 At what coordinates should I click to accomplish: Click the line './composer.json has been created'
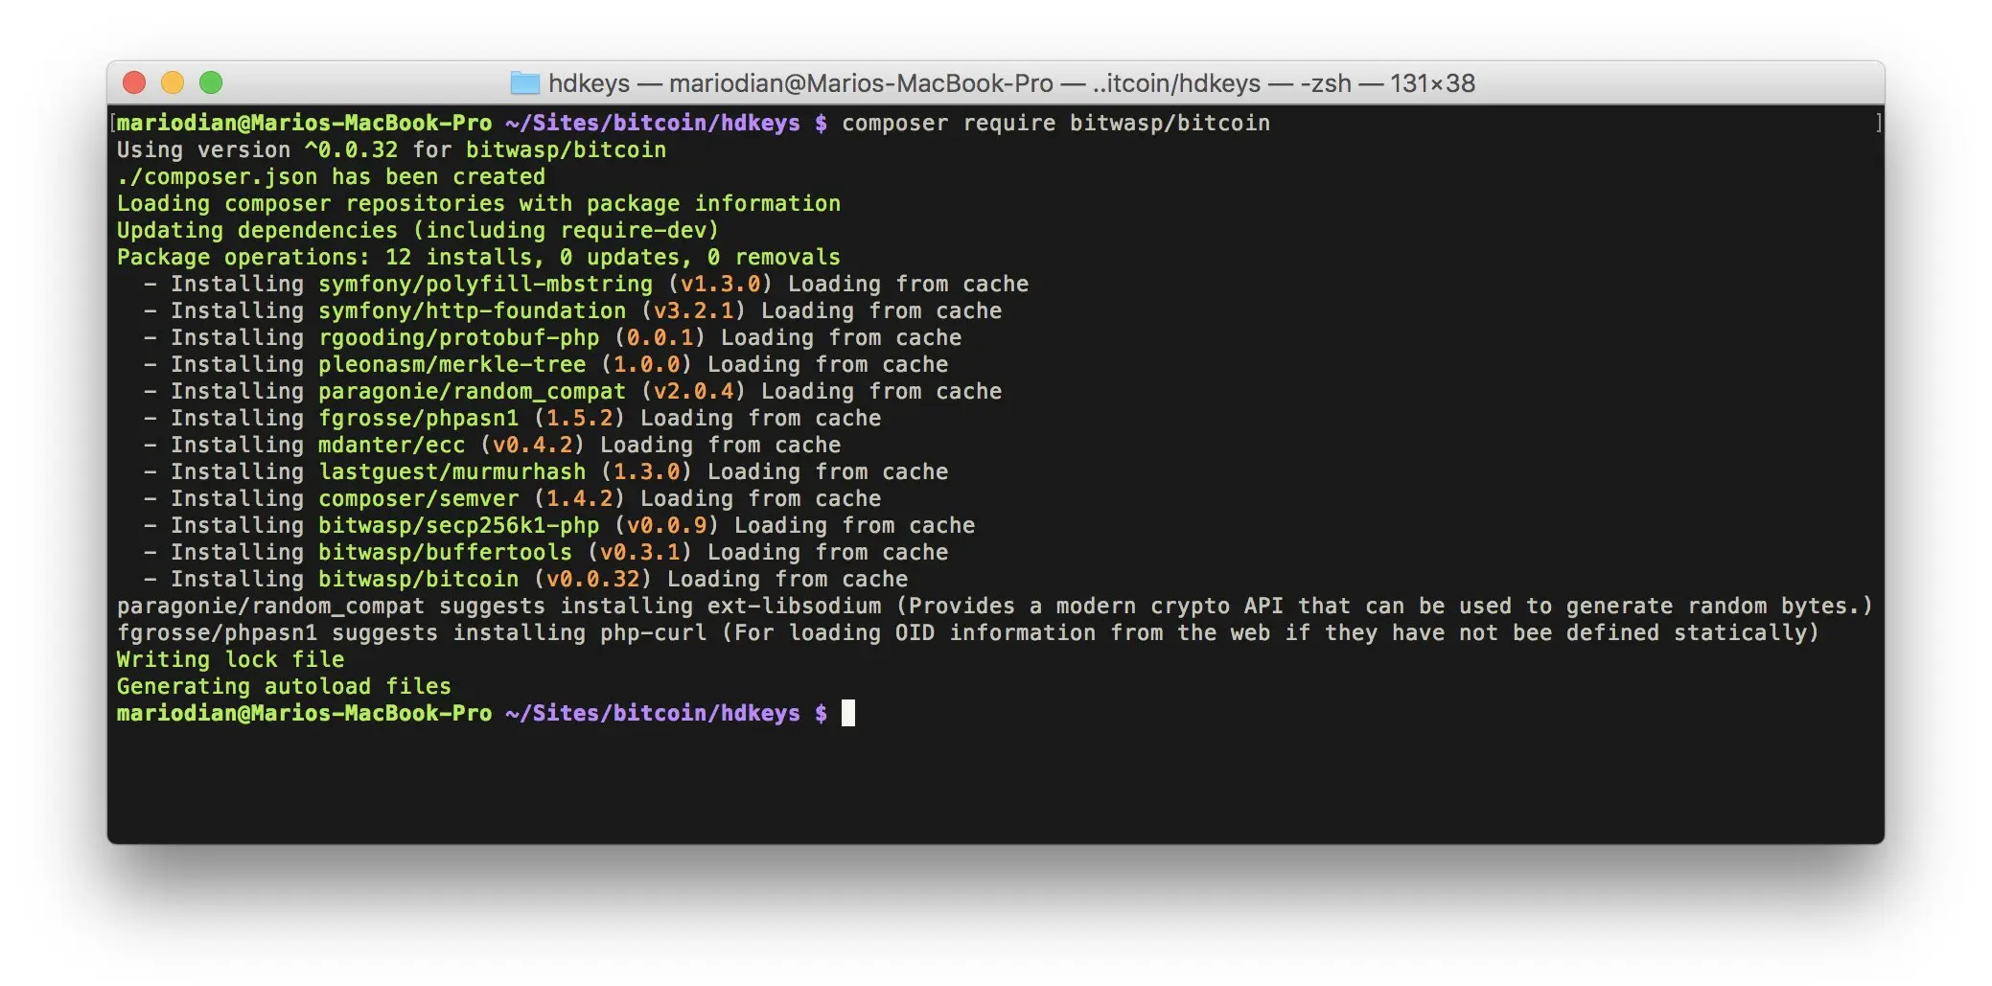pos(331,176)
